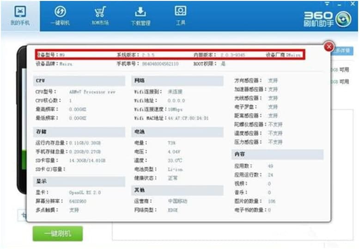Select the 显示 section header
The width and height of the screenshot is (359, 249).
tap(79, 181)
